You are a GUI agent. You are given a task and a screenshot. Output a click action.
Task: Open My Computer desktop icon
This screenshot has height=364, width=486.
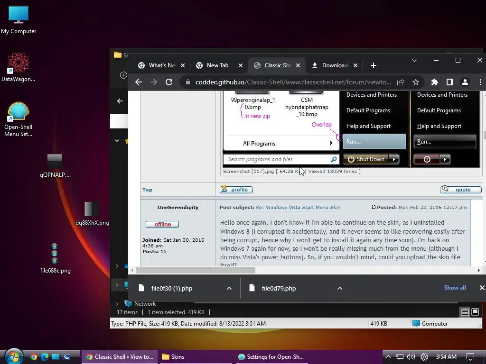pyautogui.click(x=19, y=20)
